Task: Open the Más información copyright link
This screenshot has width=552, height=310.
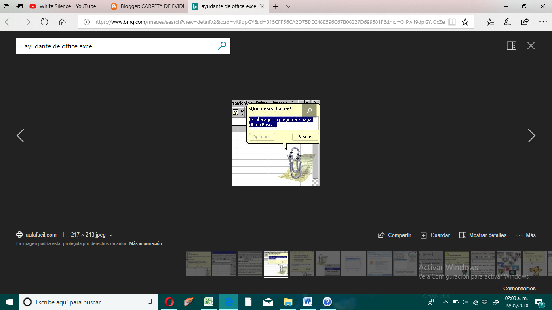Action: (145, 243)
